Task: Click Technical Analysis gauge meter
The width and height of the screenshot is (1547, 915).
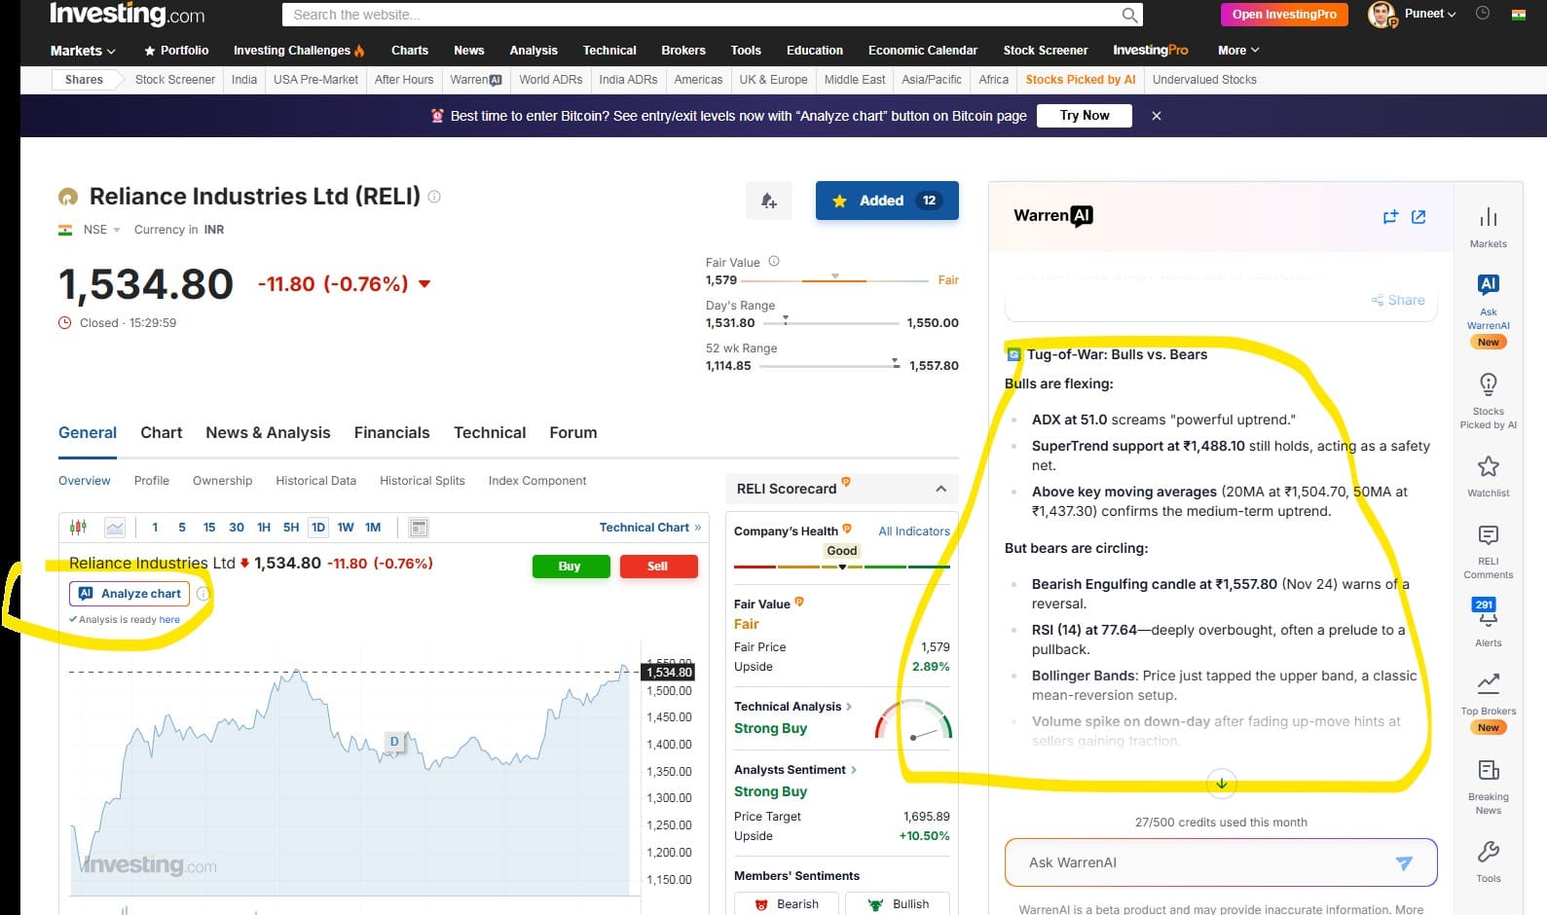Action: [x=913, y=720]
